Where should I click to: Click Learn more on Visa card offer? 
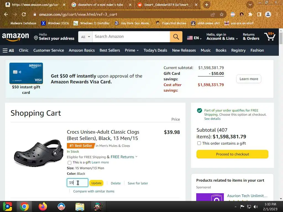click(249, 79)
